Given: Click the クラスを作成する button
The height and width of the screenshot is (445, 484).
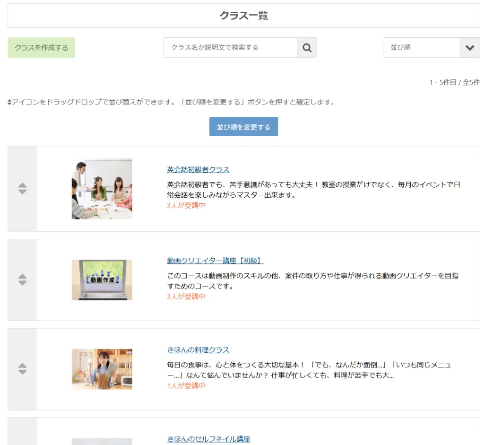Looking at the screenshot, I should [x=41, y=47].
